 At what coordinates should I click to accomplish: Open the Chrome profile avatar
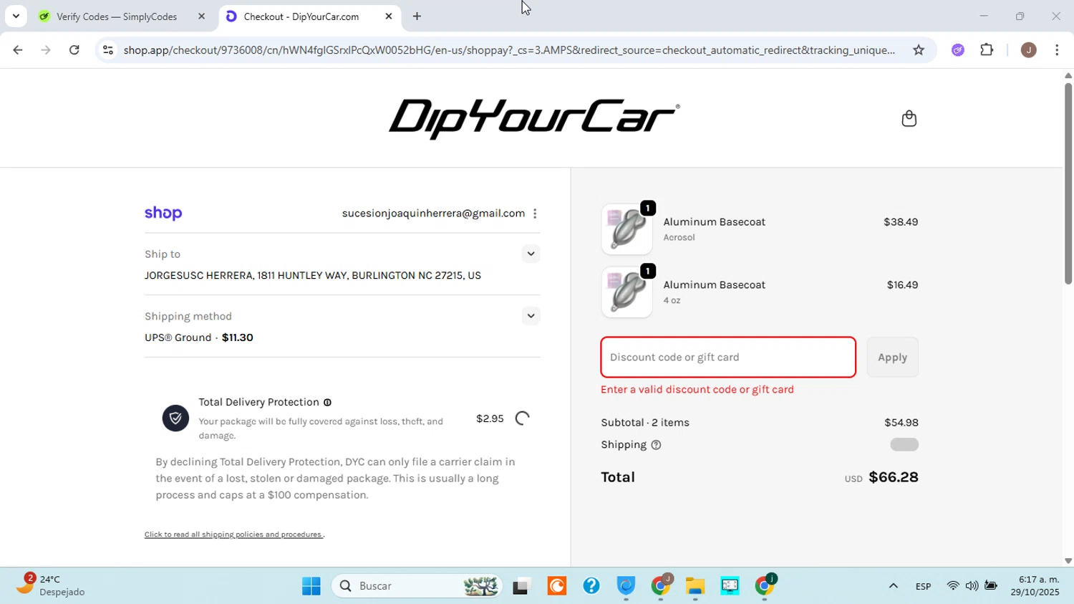coord(1028,50)
